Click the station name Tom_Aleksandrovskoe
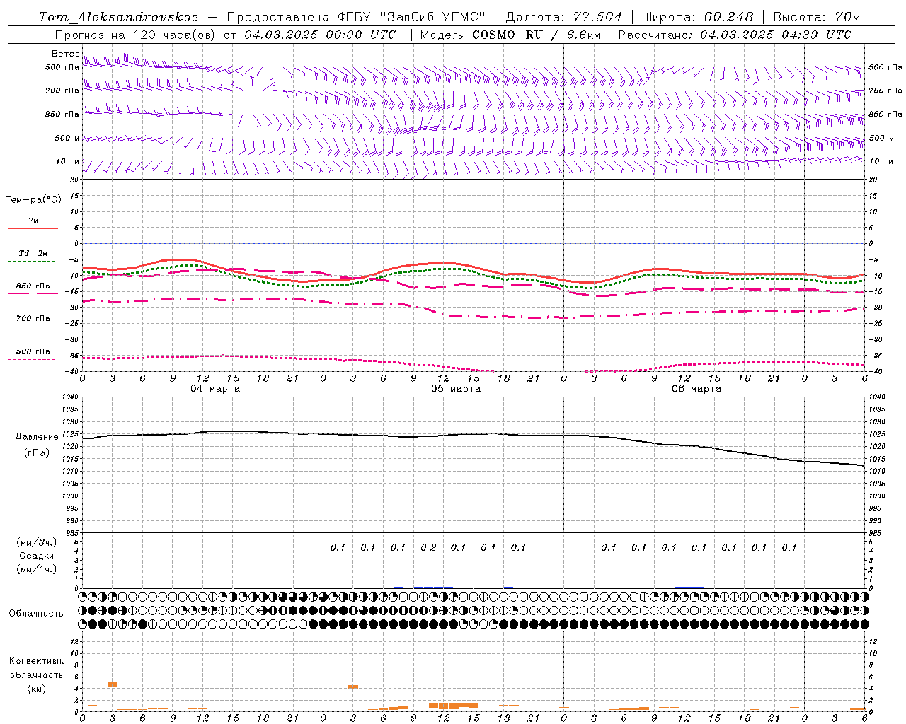The width and height of the screenshot is (906, 724). 118,17
